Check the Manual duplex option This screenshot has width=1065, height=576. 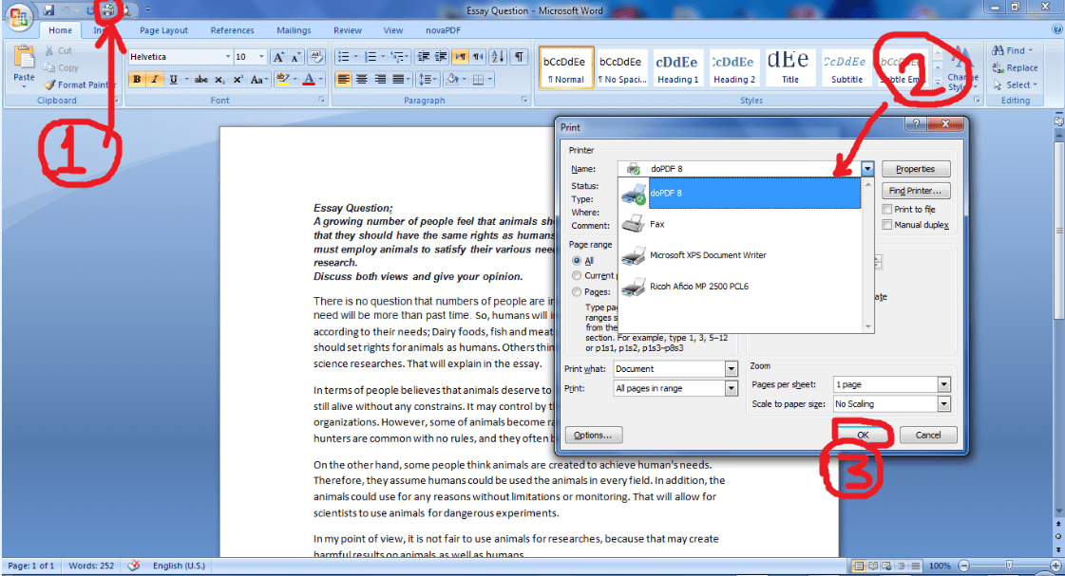click(887, 225)
